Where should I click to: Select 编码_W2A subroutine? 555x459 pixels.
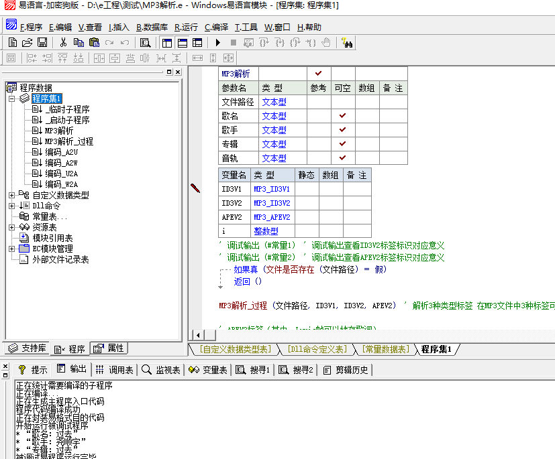(61, 184)
